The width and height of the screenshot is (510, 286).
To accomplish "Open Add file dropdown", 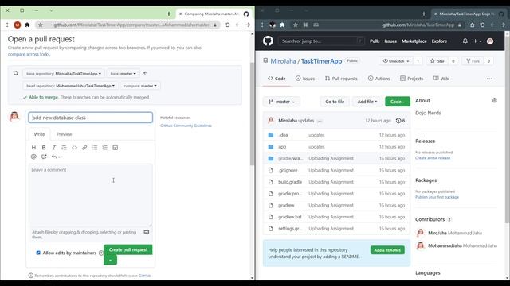I will pyautogui.click(x=367, y=102).
